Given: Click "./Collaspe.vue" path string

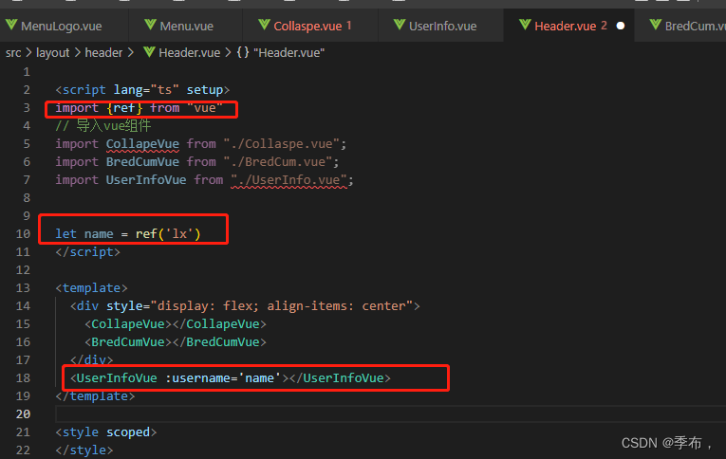Looking at the screenshot, I should click(282, 144).
